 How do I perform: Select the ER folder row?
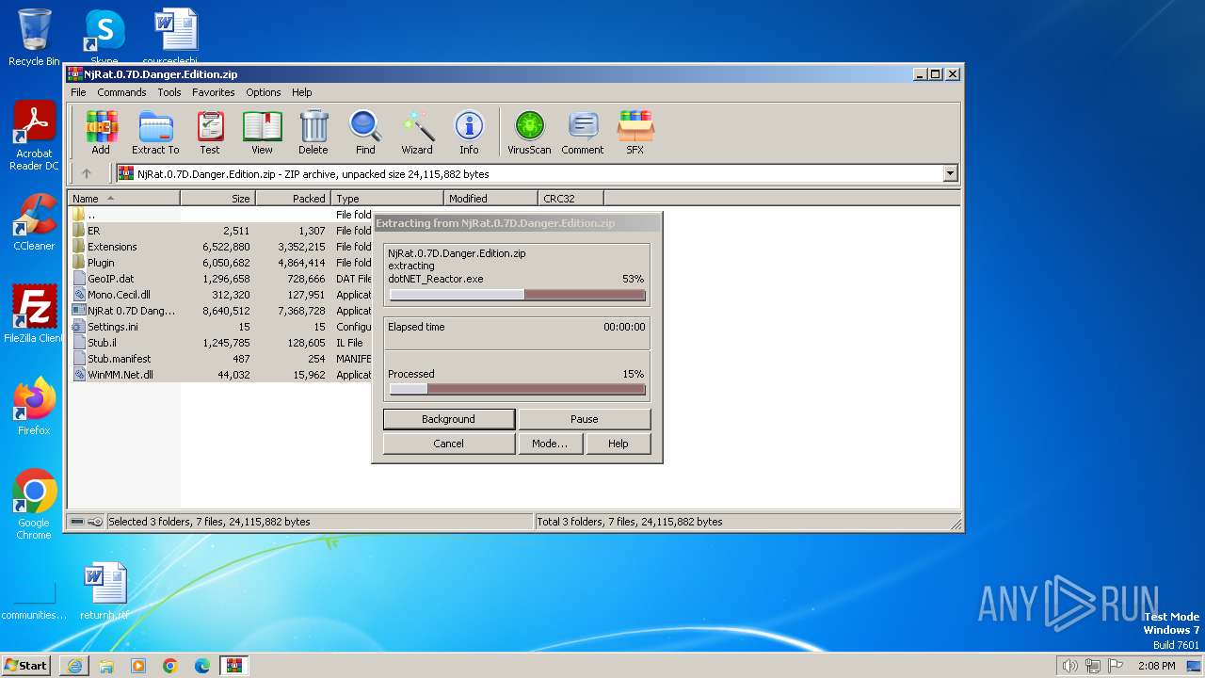click(220, 231)
